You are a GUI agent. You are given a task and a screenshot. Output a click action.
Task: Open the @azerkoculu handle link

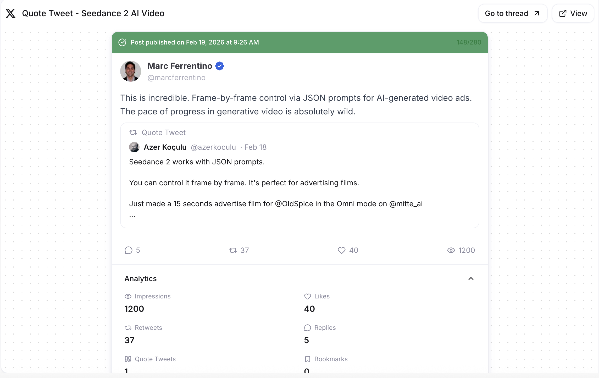click(x=213, y=147)
